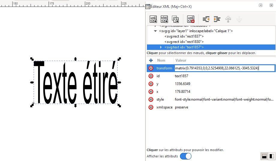Click the horizontal ruler at 200 mark
Viewport: 276px width, 161px height.
coord(88,3)
